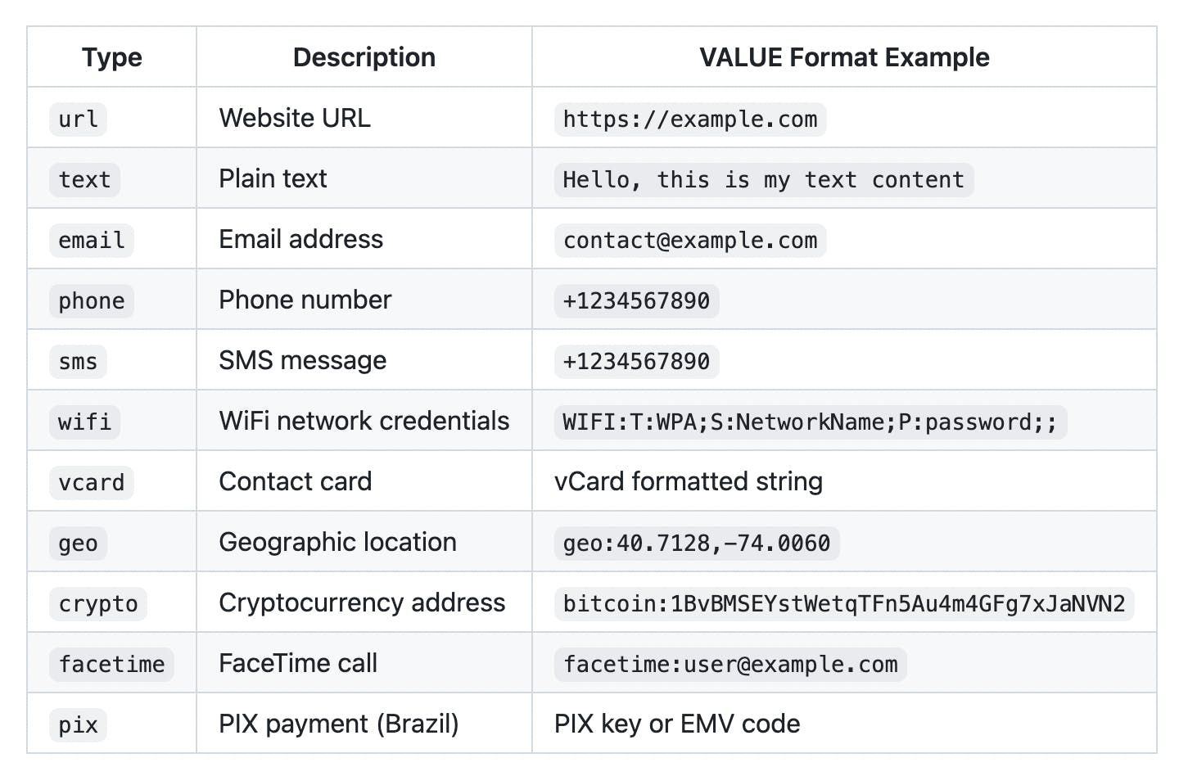Click the 'PIX payment (Brazil)' description
The image size is (1179, 776).
[338, 724]
